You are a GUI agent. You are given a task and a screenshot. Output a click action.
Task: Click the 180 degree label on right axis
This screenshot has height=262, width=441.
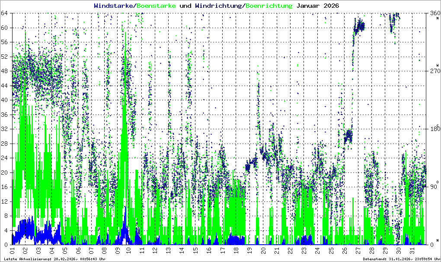click(x=433, y=129)
